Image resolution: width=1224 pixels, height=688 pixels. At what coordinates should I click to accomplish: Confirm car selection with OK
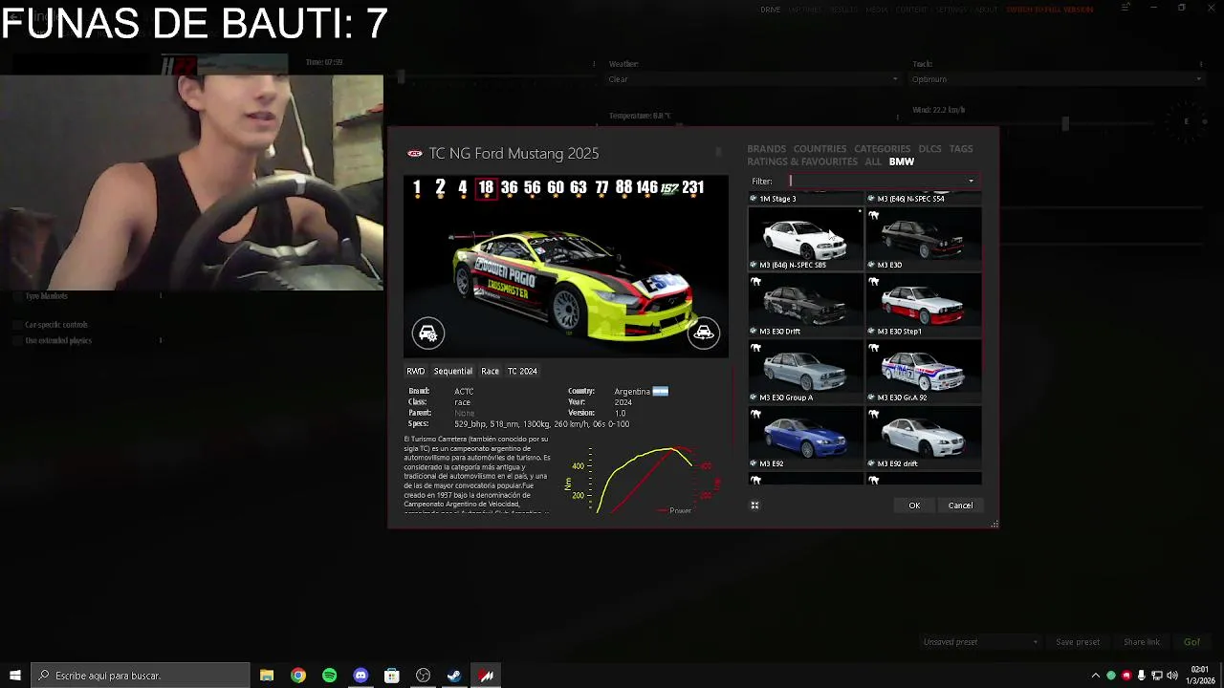(914, 505)
